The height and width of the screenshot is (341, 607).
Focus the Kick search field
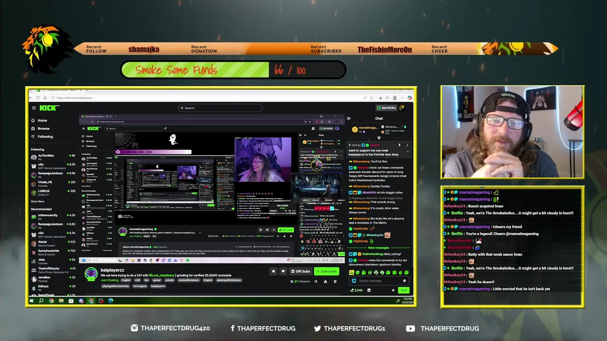tap(220, 108)
